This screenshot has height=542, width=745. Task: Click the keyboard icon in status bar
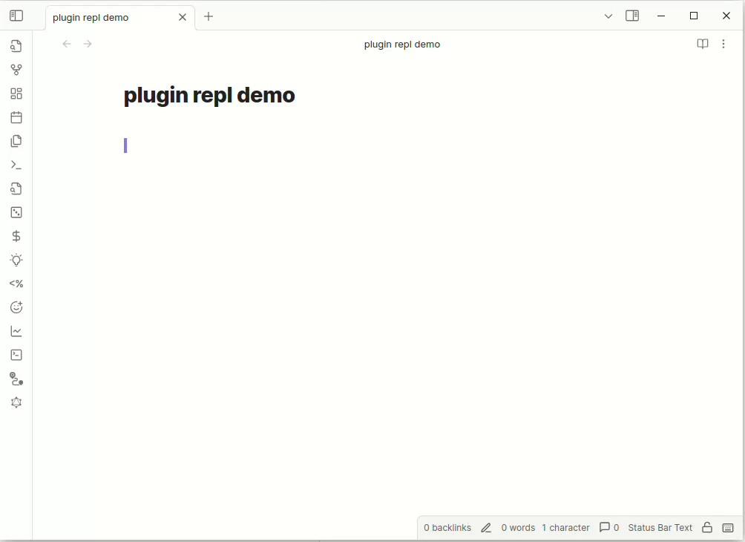[728, 528]
